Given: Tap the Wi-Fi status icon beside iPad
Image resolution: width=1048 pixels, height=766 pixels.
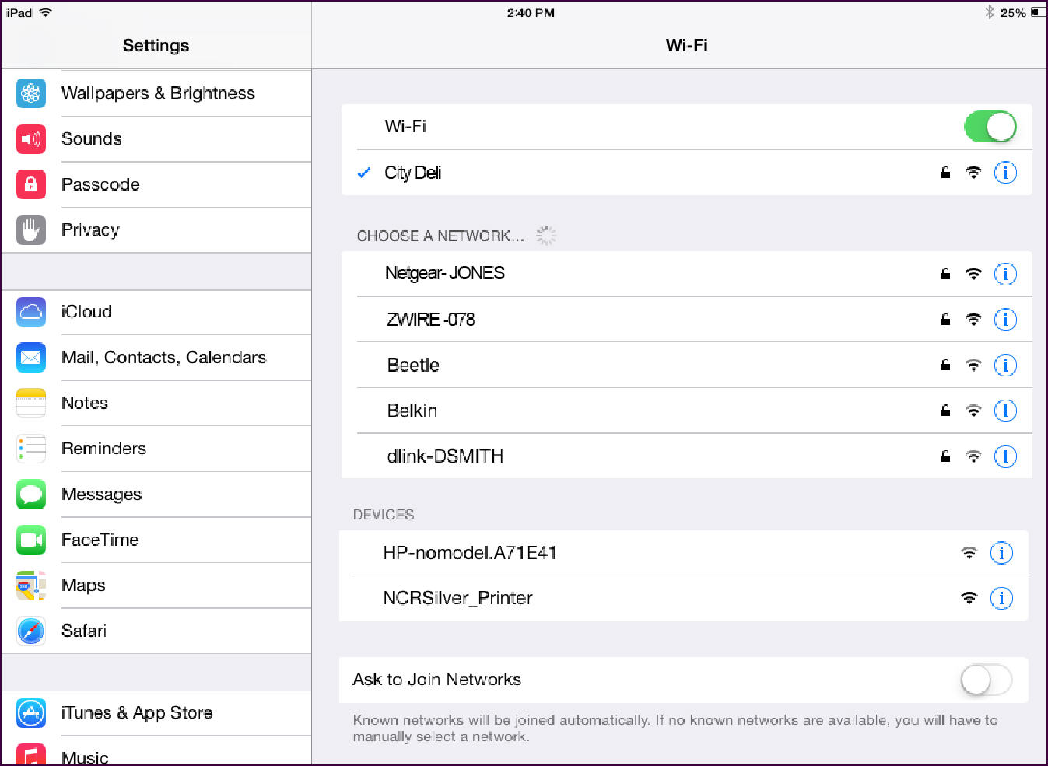Looking at the screenshot, I should click(46, 12).
